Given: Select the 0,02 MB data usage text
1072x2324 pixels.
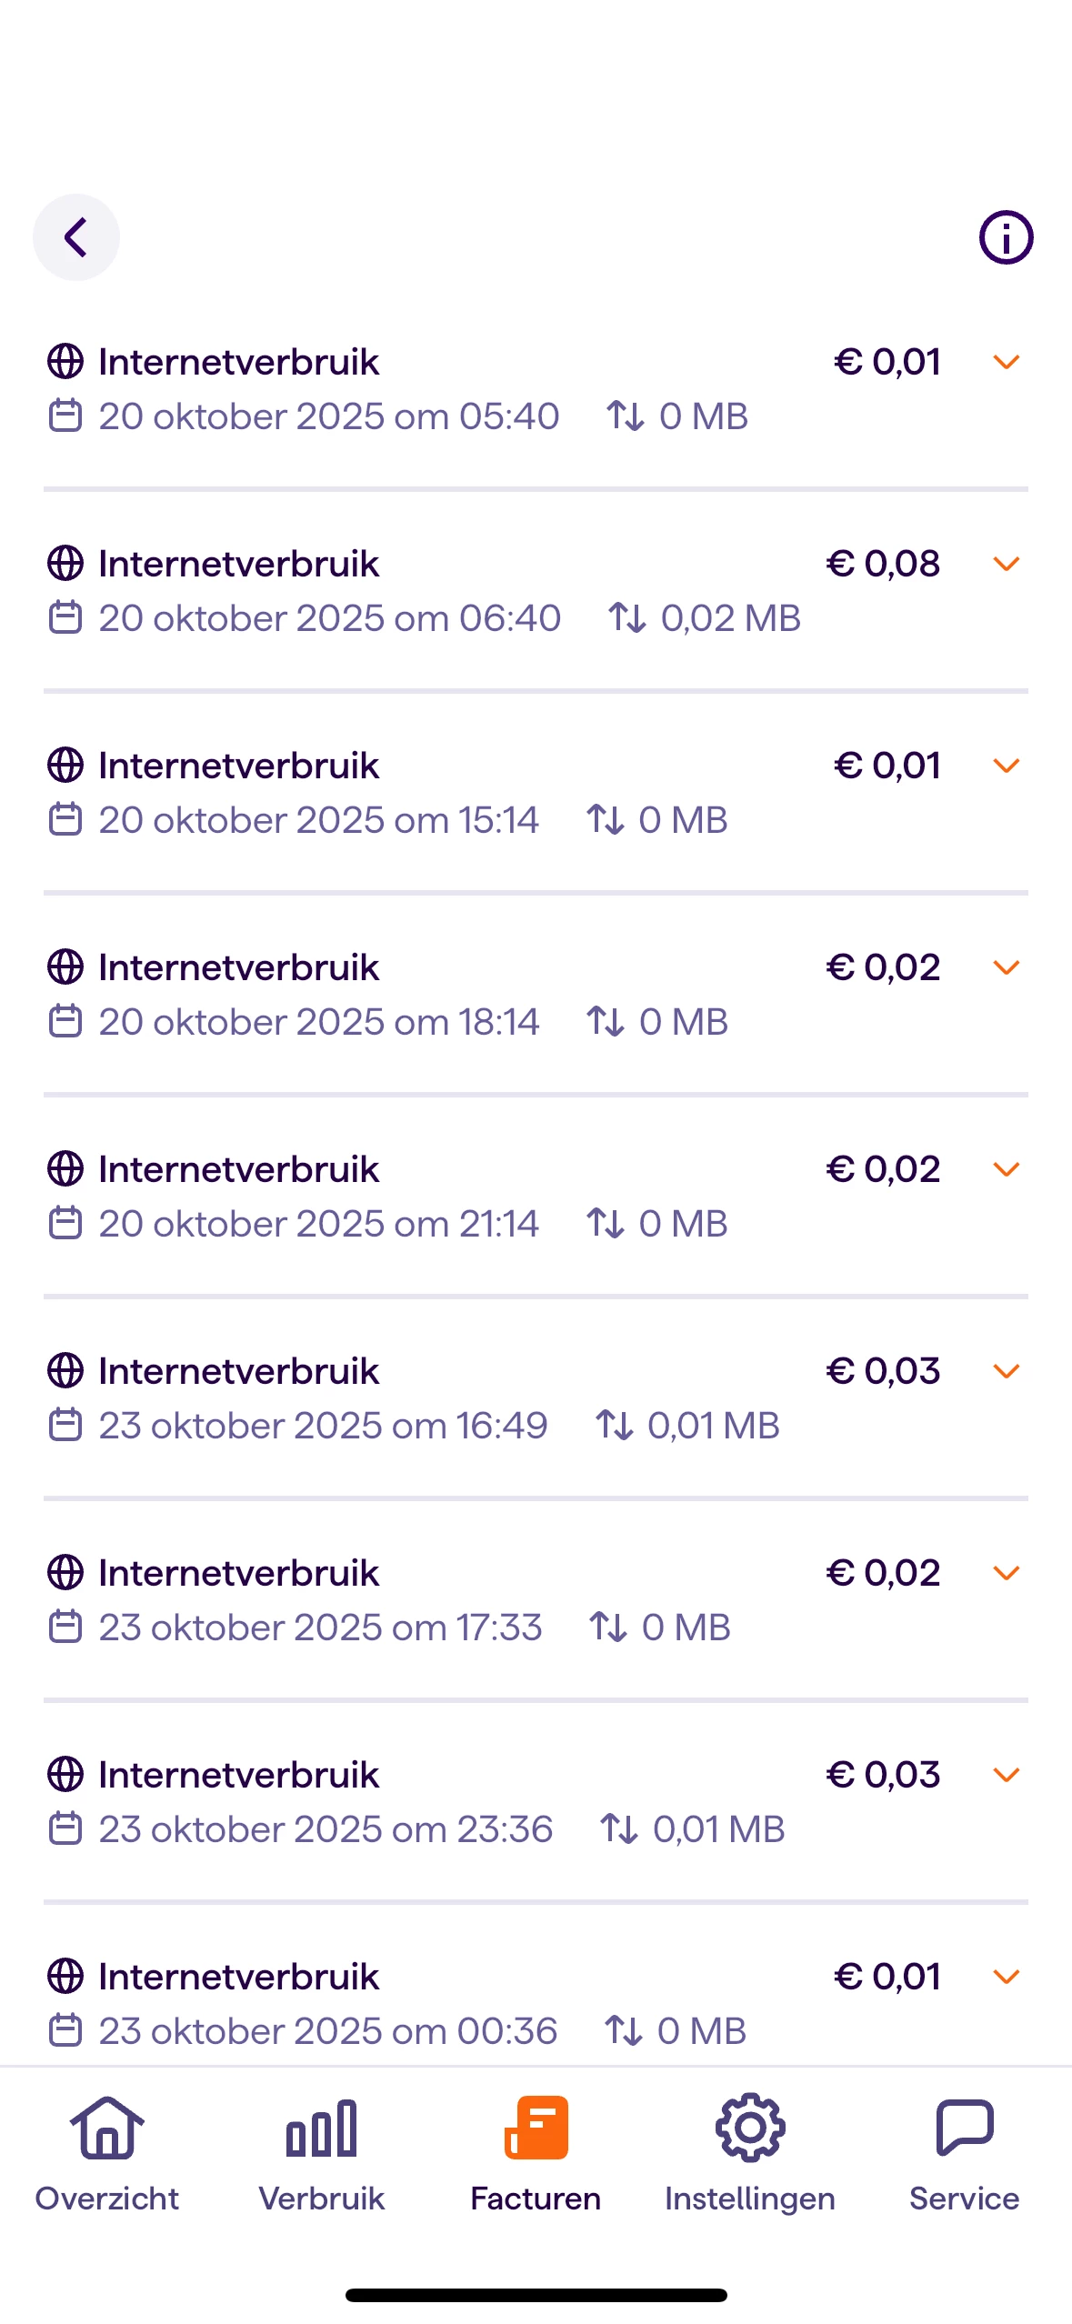Looking at the screenshot, I should [730, 618].
